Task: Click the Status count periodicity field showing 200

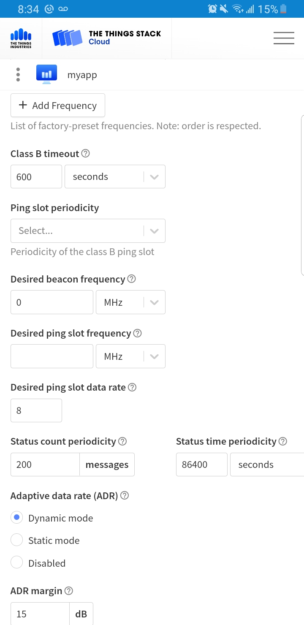Action: tap(45, 465)
